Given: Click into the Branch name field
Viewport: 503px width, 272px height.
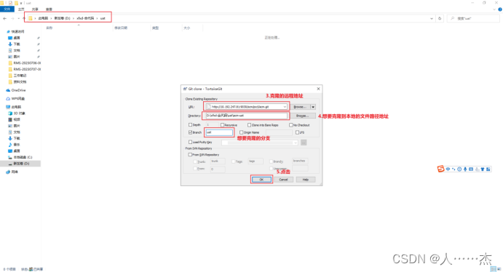Looking at the screenshot, I should click(x=219, y=132).
